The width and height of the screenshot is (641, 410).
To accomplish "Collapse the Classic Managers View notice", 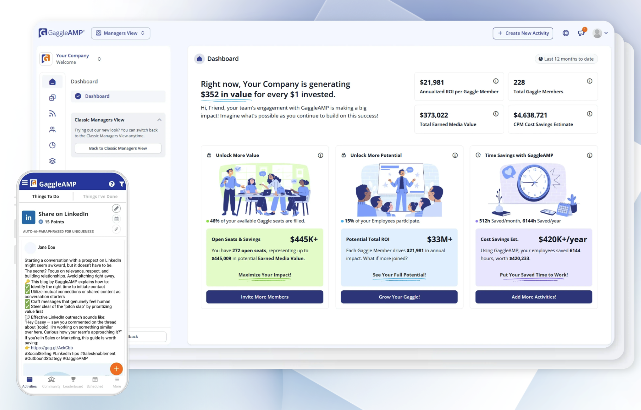I will tap(160, 120).
